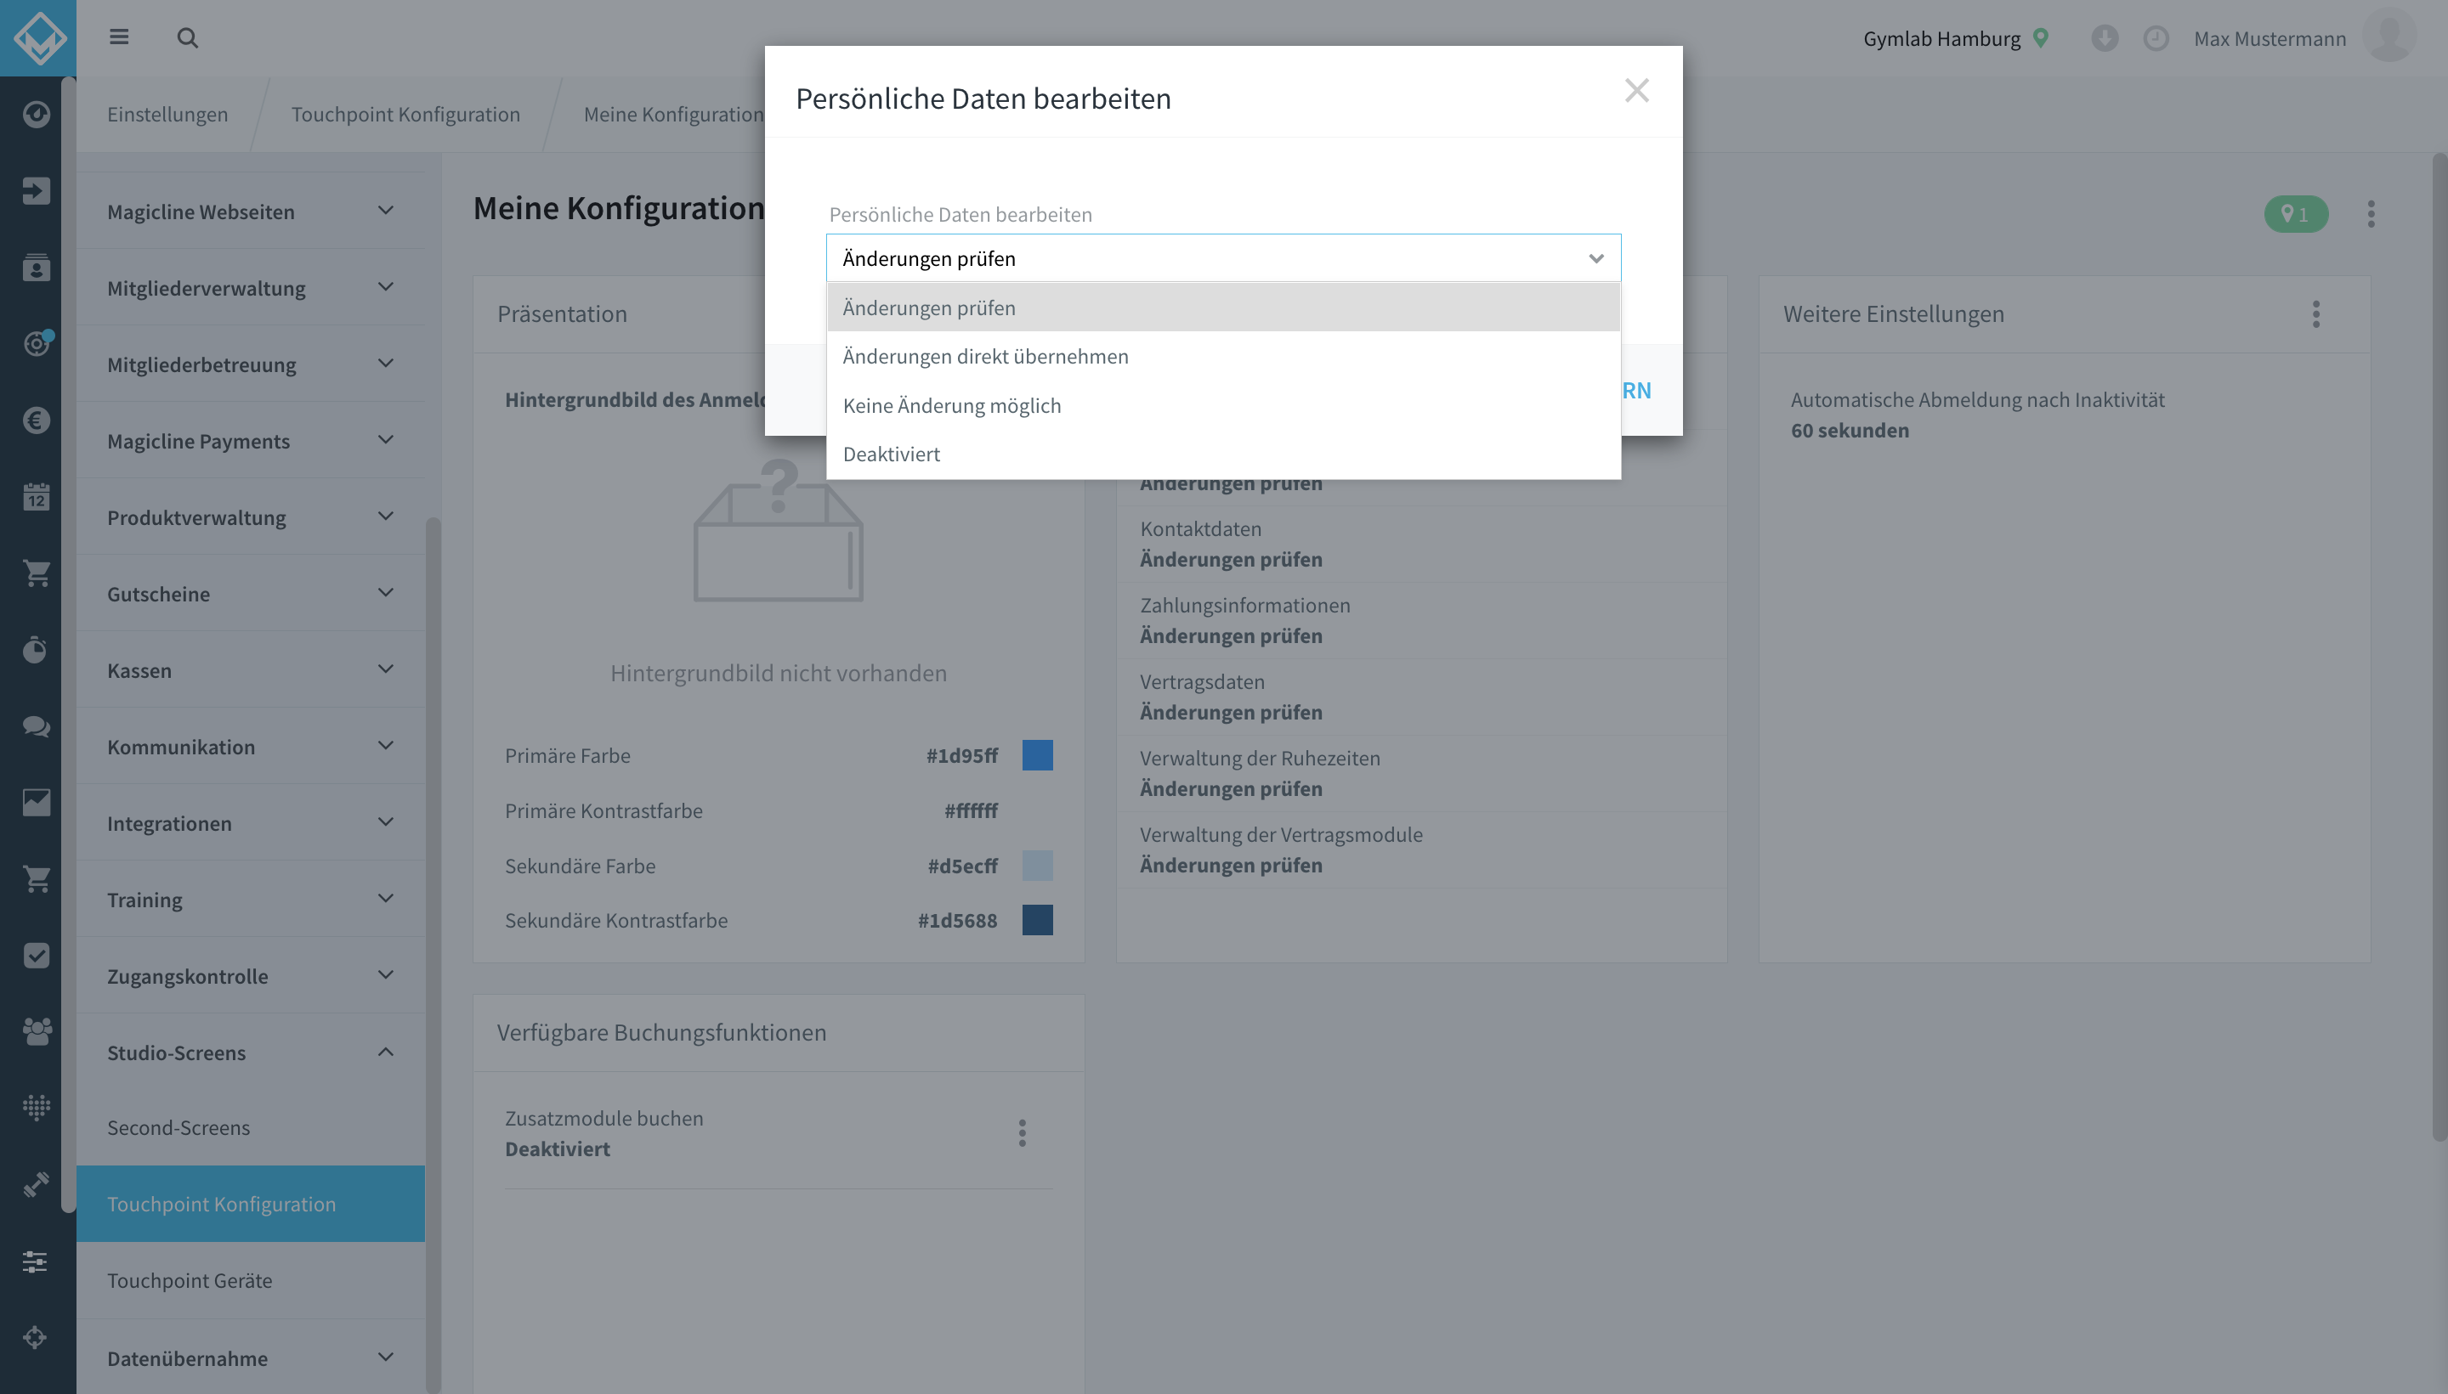Click the download icon in header

point(2104,38)
